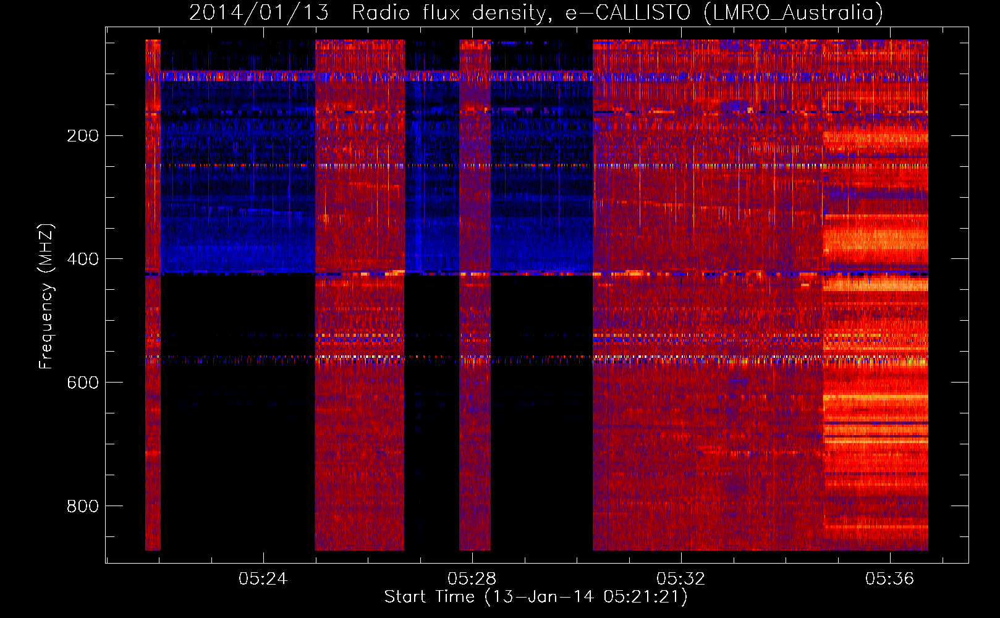Click the 'Frequency (MHZ)' axis label
Viewport: 1000px width, 618px height.
point(46,297)
